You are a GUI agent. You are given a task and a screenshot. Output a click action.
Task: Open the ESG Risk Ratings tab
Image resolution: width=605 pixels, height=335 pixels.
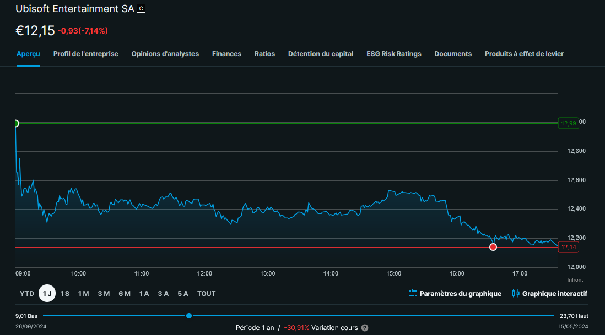(x=394, y=54)
